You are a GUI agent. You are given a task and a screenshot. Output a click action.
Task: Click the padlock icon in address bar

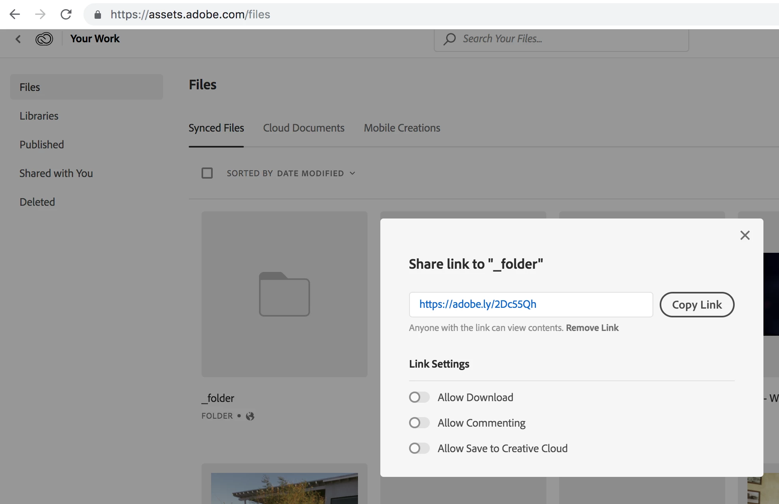point(98,15)
